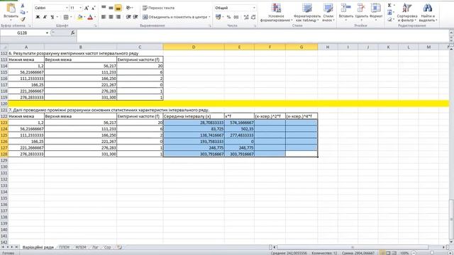The image size is (454, 255).
Task: Decrease indent in alignment group
Action: pyautogui.click(x=128, y=17)
